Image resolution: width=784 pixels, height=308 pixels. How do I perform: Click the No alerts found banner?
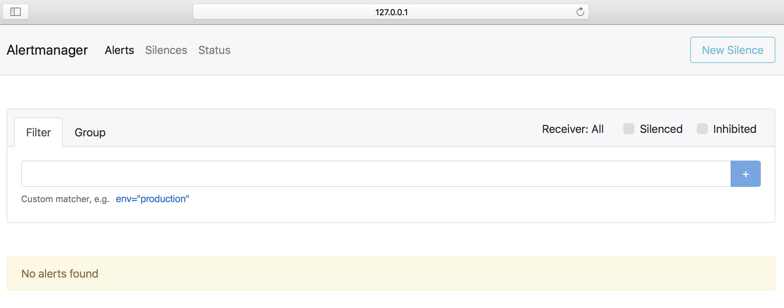391,273
